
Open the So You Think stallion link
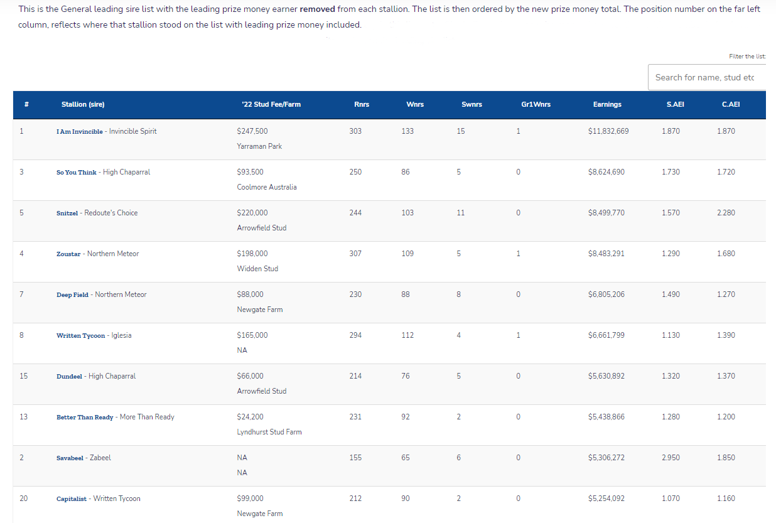click(77, 173)
